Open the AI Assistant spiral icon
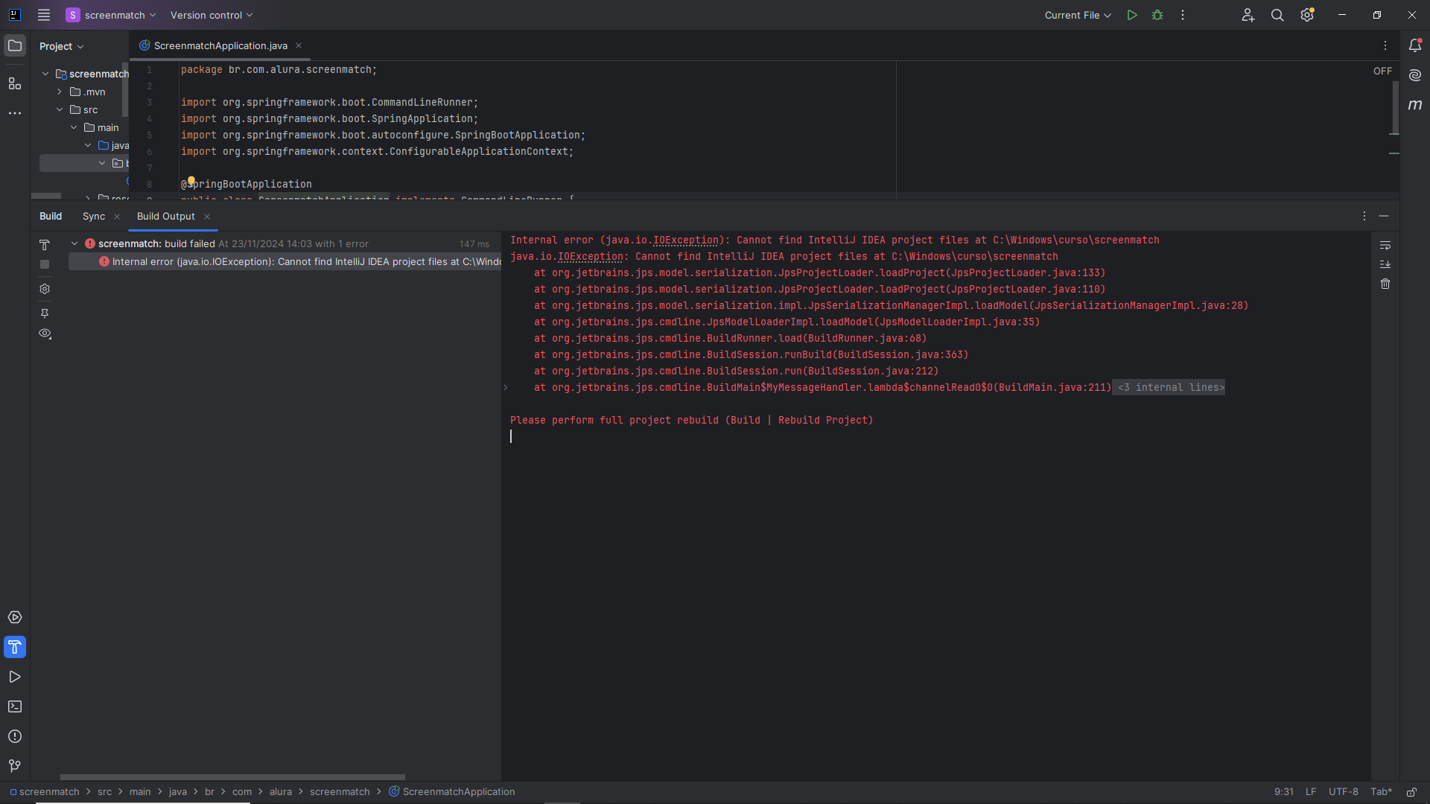 click(x=1415, y=75)
